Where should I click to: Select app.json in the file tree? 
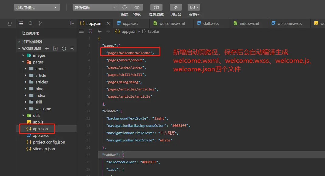click(x=46, y=129)
